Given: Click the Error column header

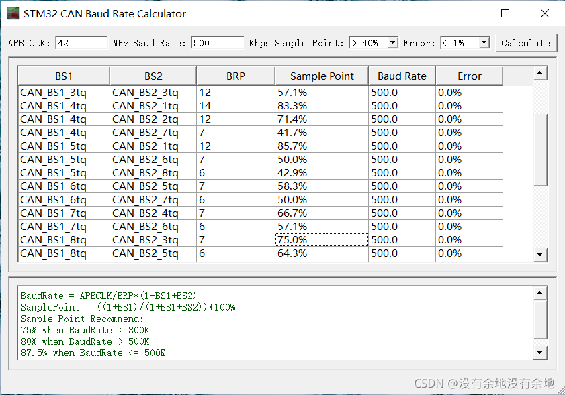Looking at the screenshot, I should (469, 76).
